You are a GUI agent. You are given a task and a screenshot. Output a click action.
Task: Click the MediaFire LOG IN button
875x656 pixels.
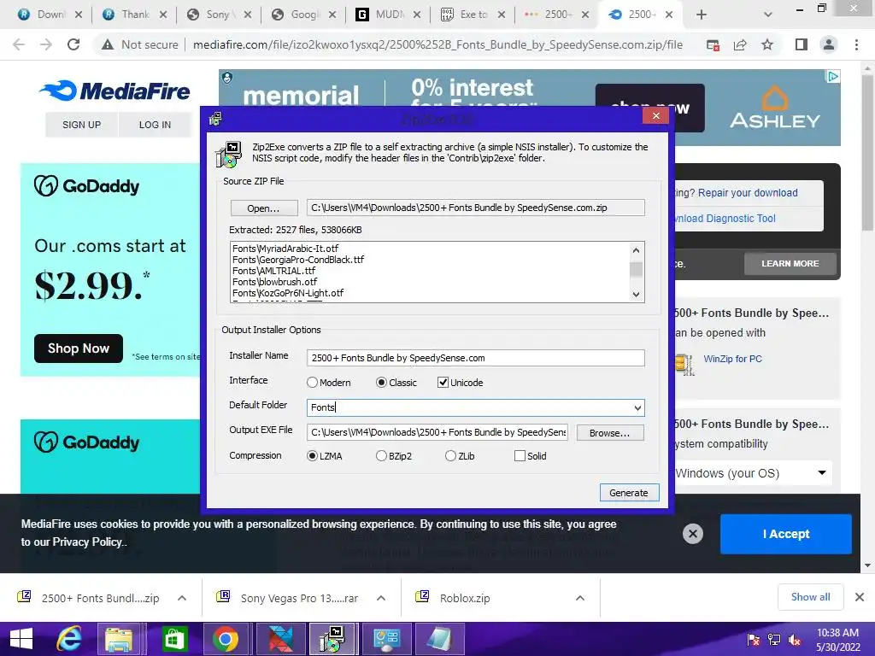(155, 125)
